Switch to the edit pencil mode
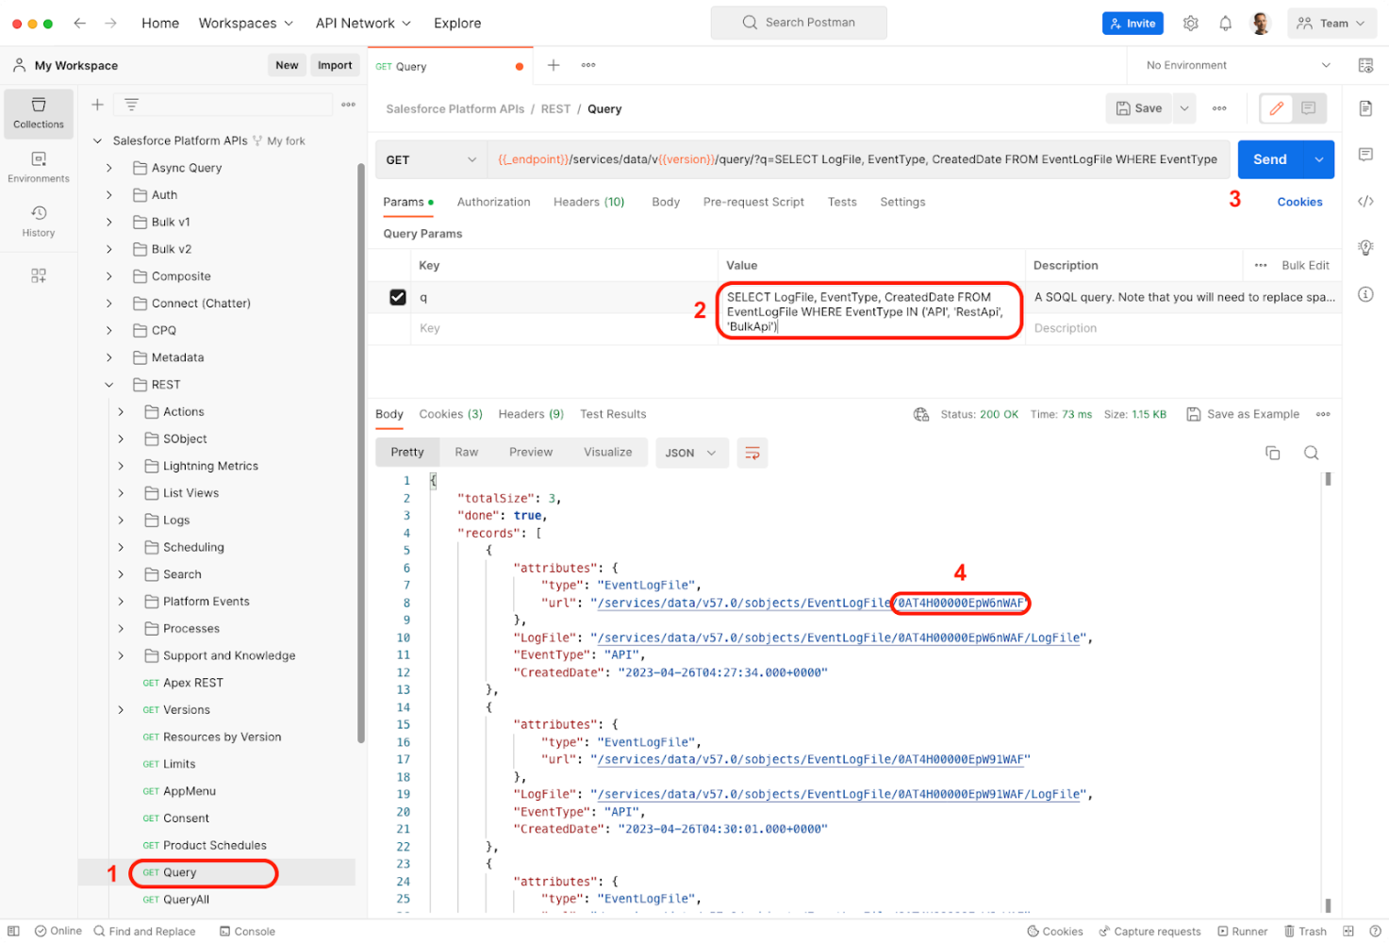This screenshot has height=943, width=1389. 1277,108
